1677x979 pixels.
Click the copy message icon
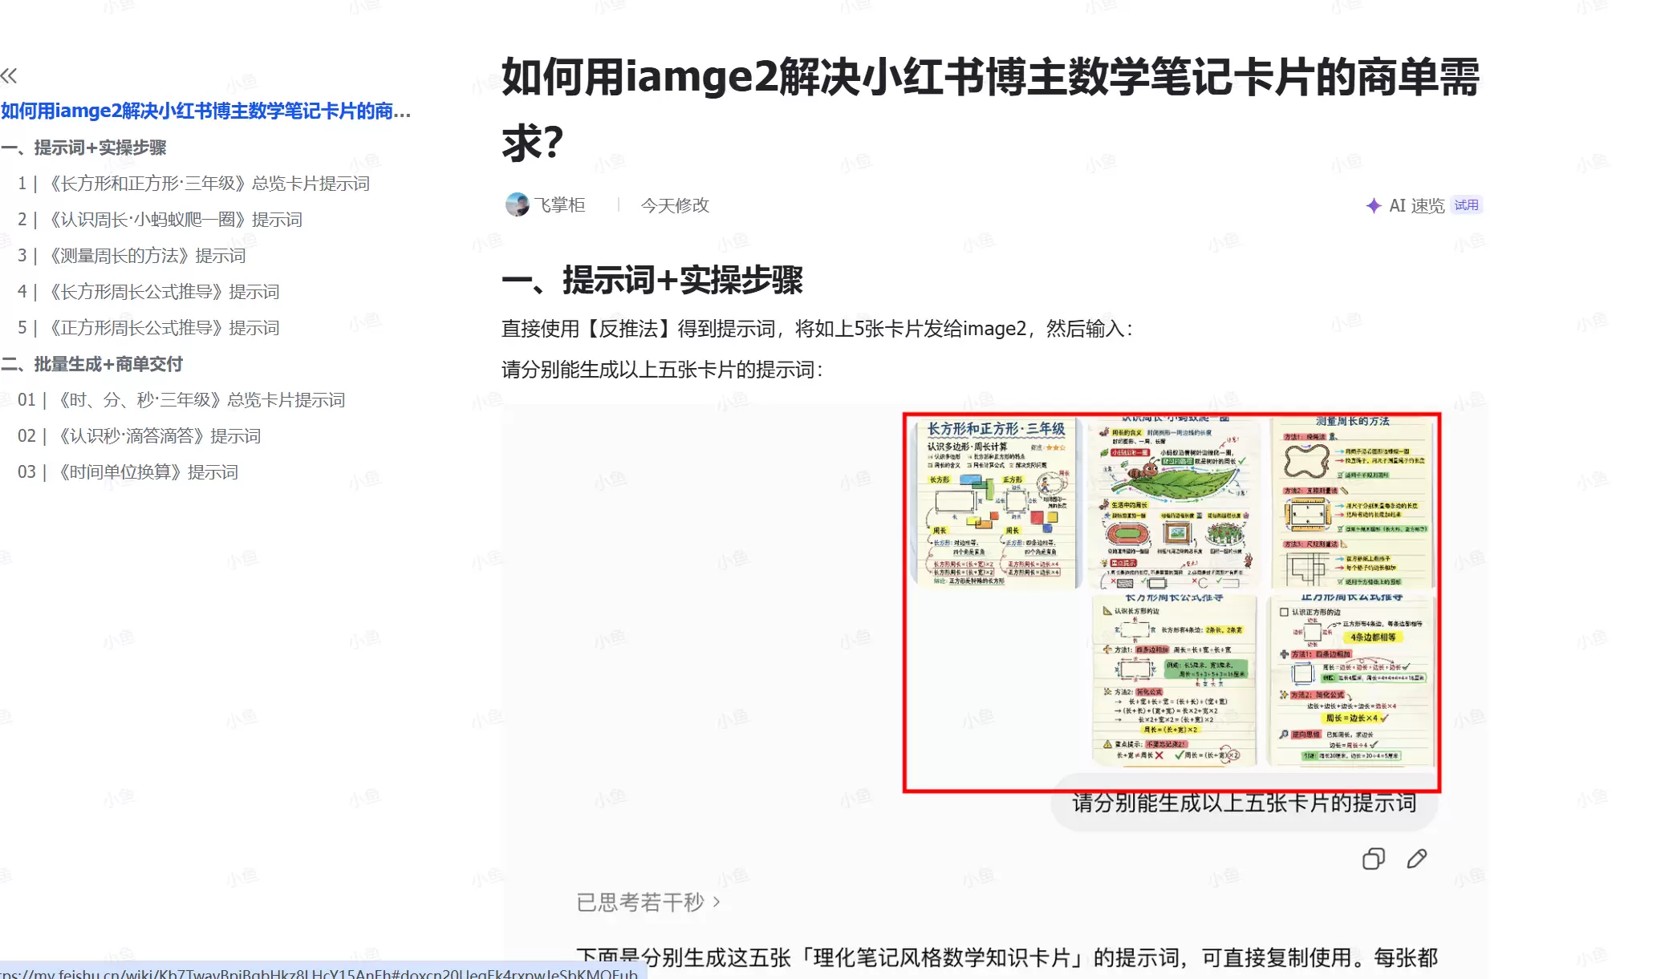pyautogui.click(x=1373, y=859)
